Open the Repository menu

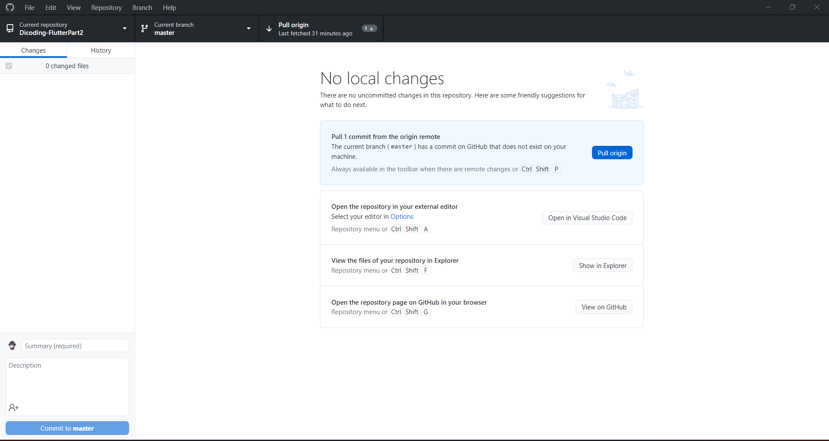(107, 7)
